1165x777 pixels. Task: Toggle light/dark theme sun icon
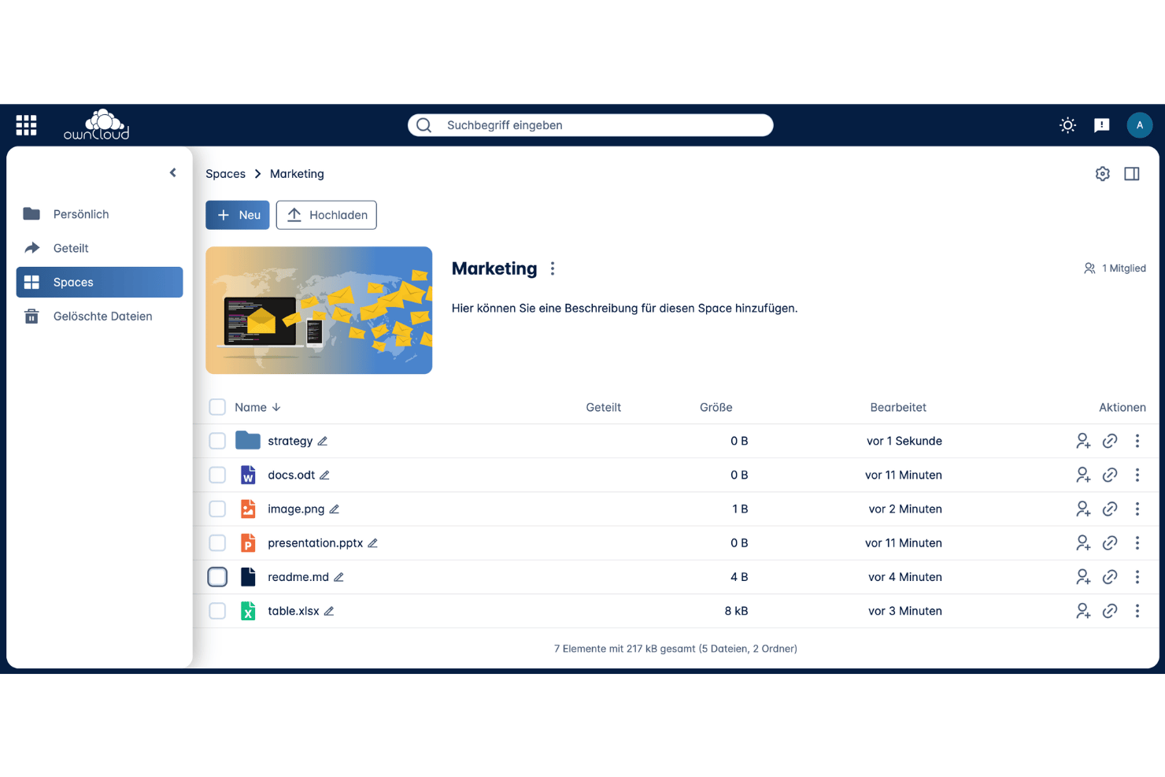tap(1067, 125)
